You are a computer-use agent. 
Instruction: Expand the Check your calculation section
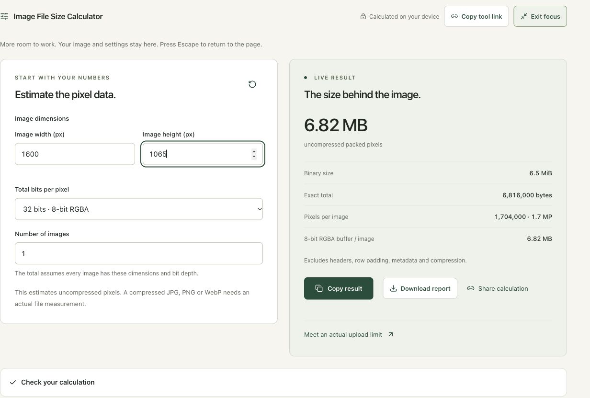(x=284, y=382)
